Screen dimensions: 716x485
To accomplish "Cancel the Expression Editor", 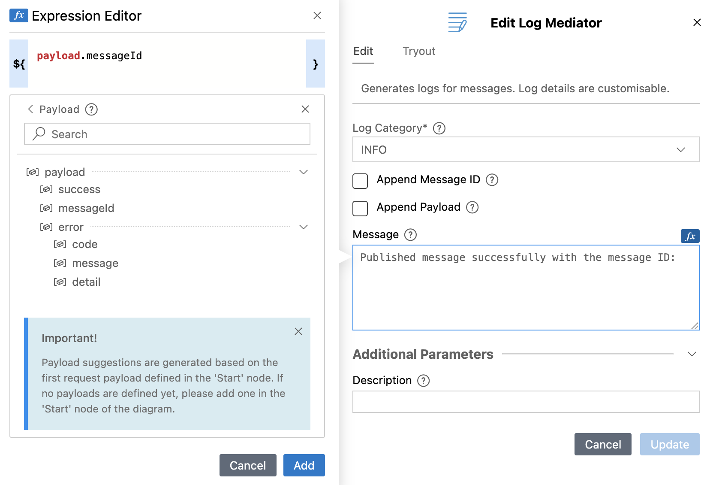I will point(248,465).
